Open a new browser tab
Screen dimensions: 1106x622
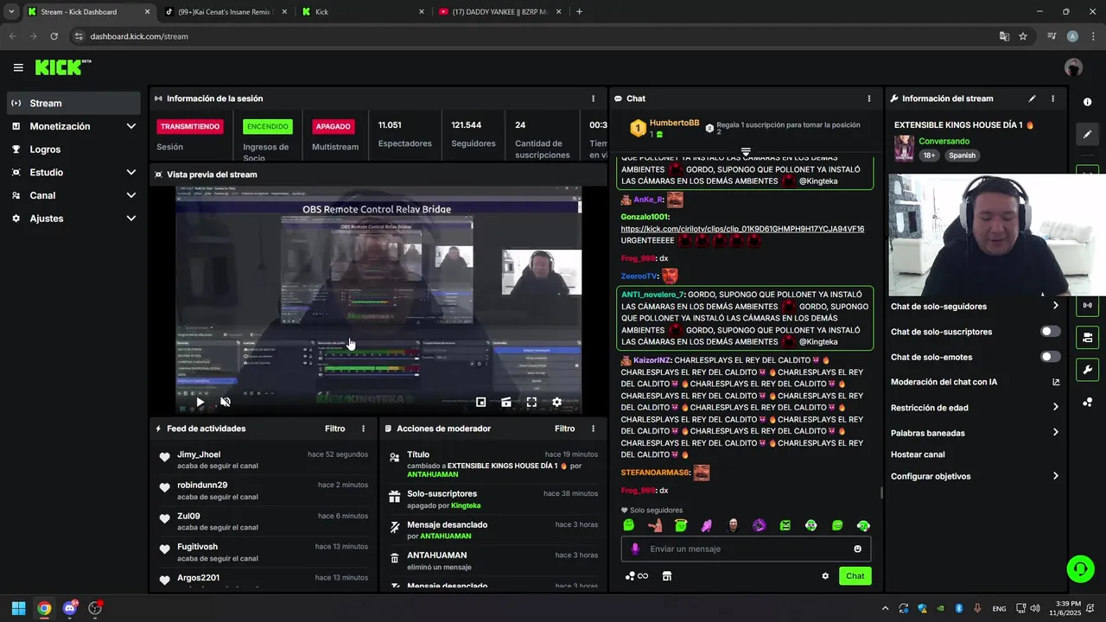(x=579, y=12)
